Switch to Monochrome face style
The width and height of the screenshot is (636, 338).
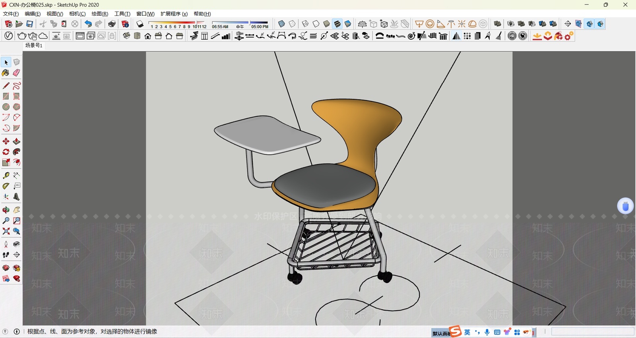click(348, 24)
